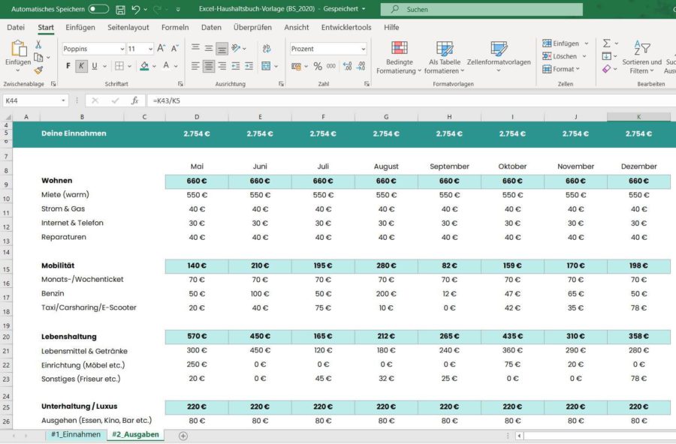Open Zellenformatvorlagen gallery
Viewport: 676px width, 444px height.
(499, 58)
